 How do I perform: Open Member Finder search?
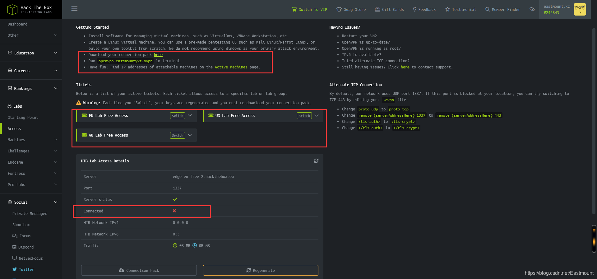click(x=502, y=10)
